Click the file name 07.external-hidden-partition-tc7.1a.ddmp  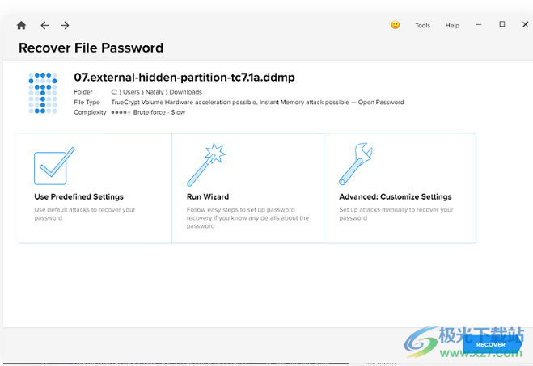click(x=184, y=78)
